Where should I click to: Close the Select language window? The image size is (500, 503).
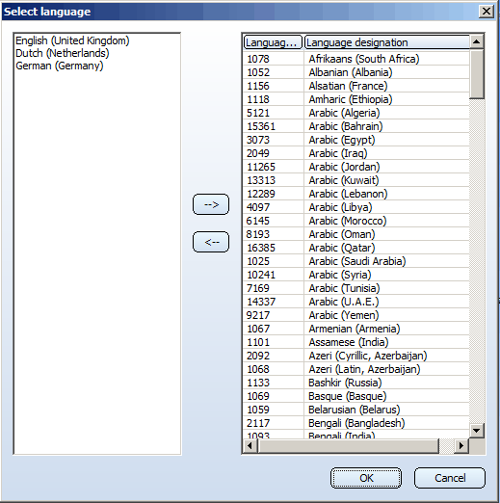pyautogui.click(x=487, y=12)
